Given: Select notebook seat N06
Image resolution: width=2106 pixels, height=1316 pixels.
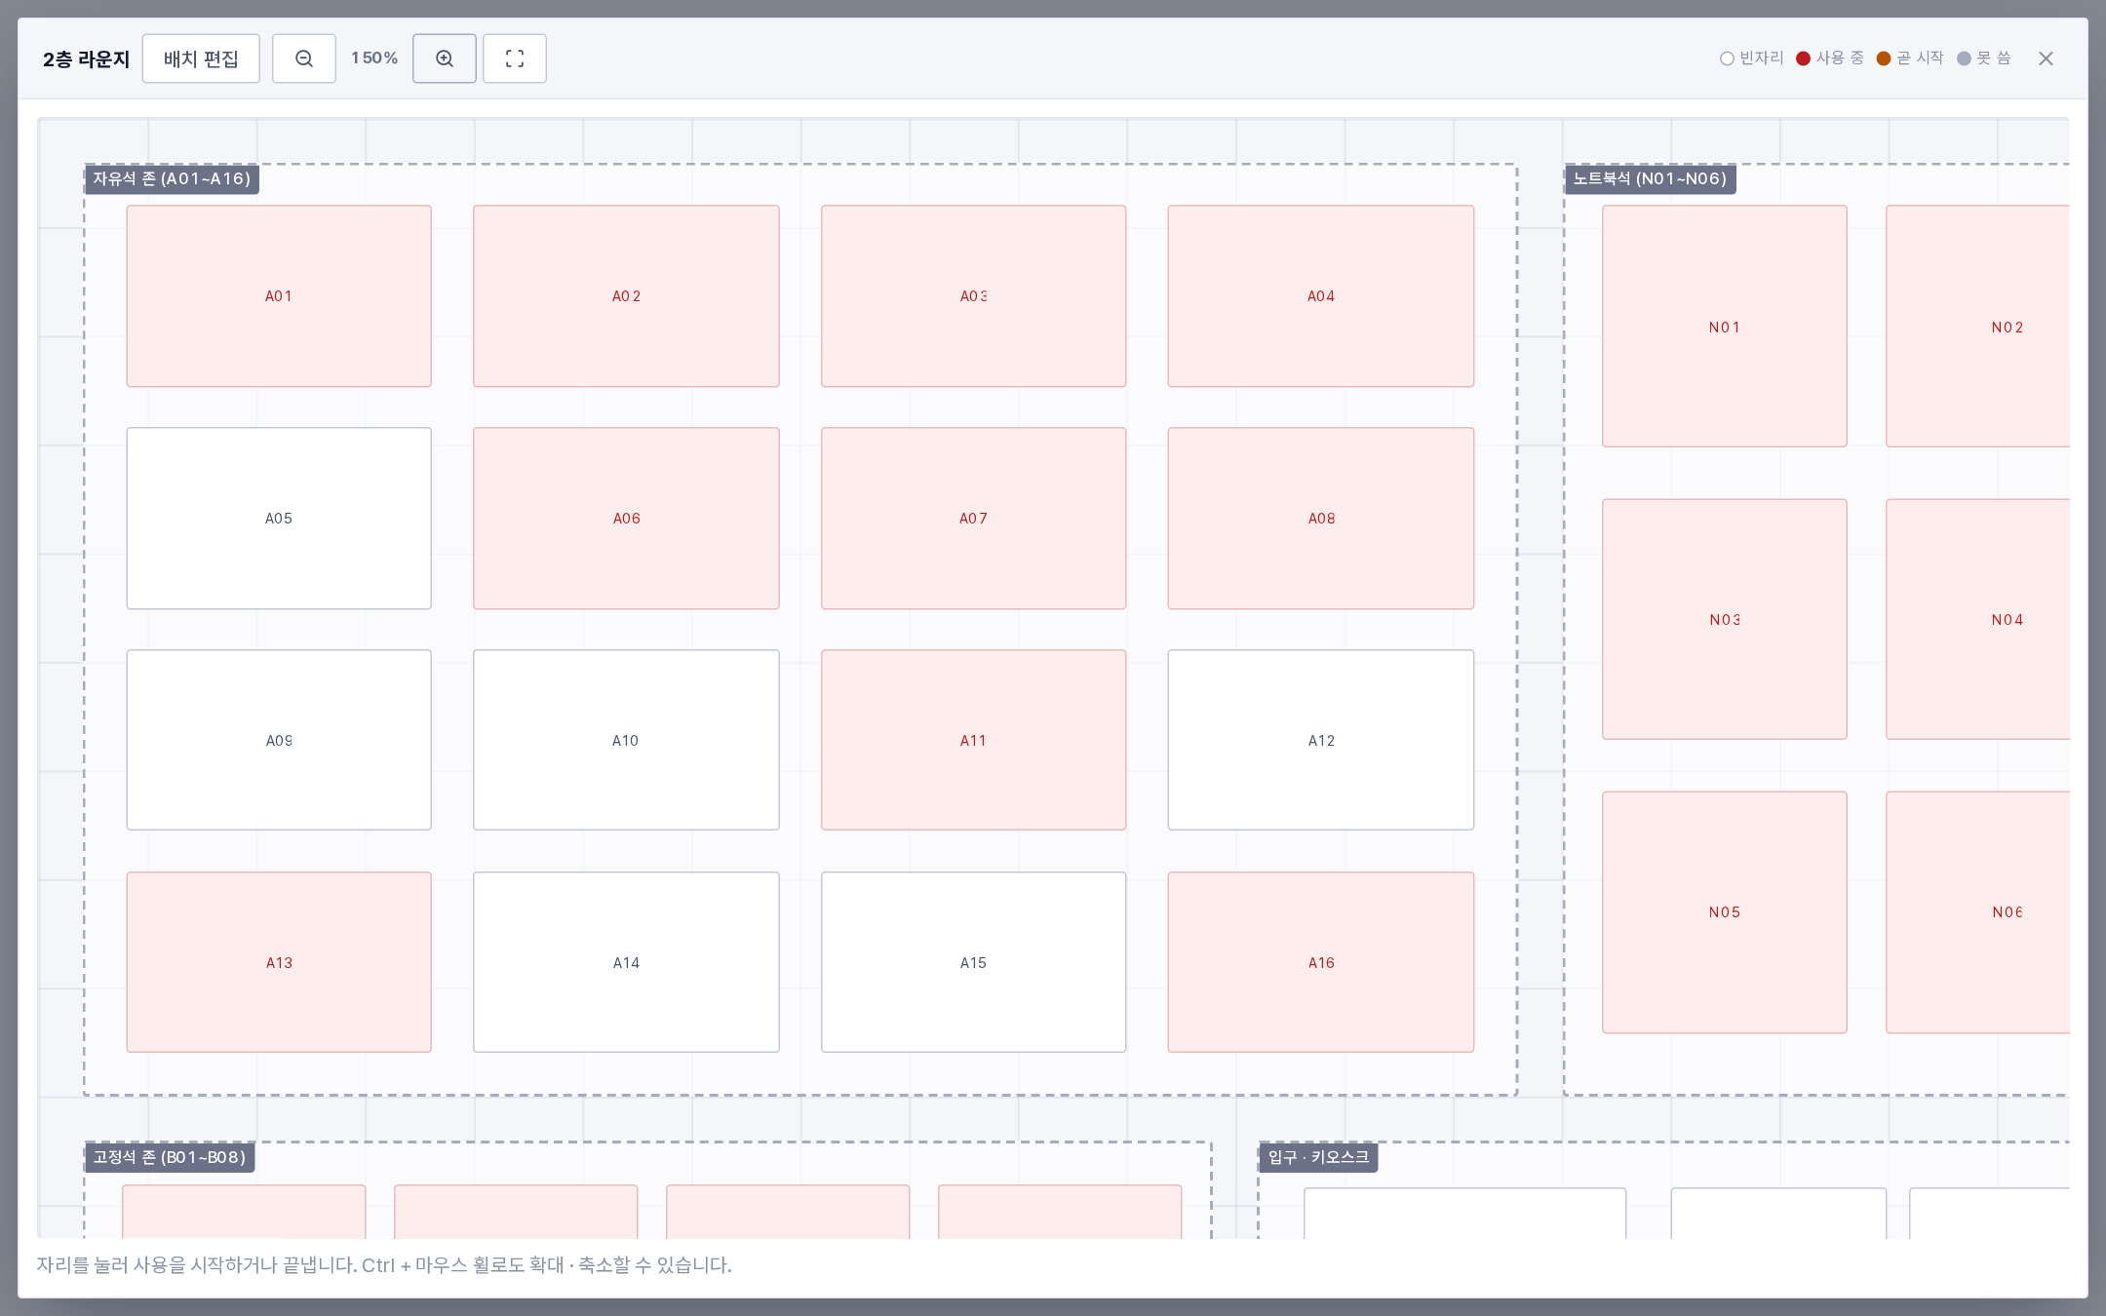Looking at the screenshot, I should pos(1978,912).
